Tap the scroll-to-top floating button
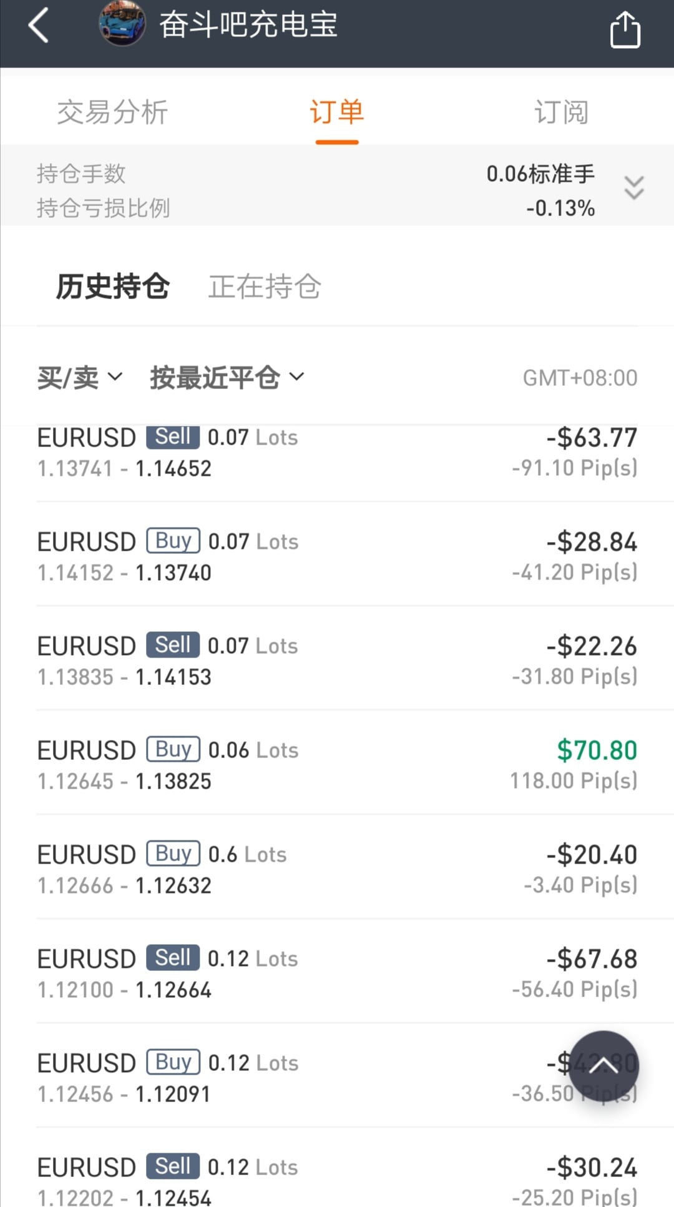674x1207 pixels. (x=603, y=1066)
